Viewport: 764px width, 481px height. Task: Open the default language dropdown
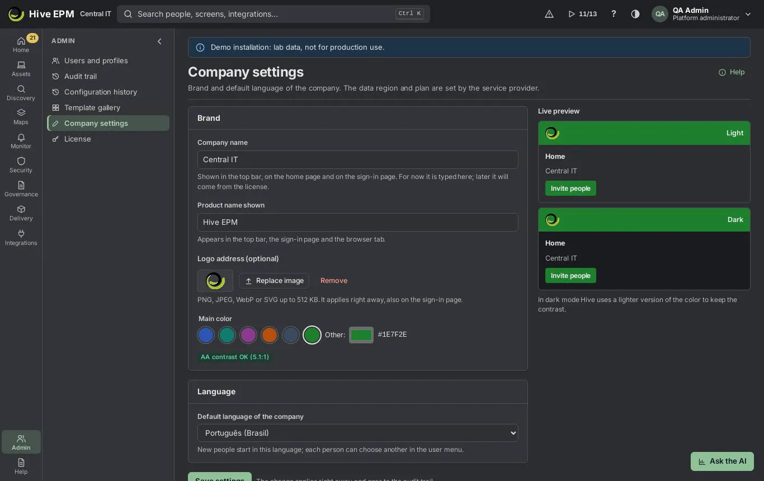pos(358,433)
